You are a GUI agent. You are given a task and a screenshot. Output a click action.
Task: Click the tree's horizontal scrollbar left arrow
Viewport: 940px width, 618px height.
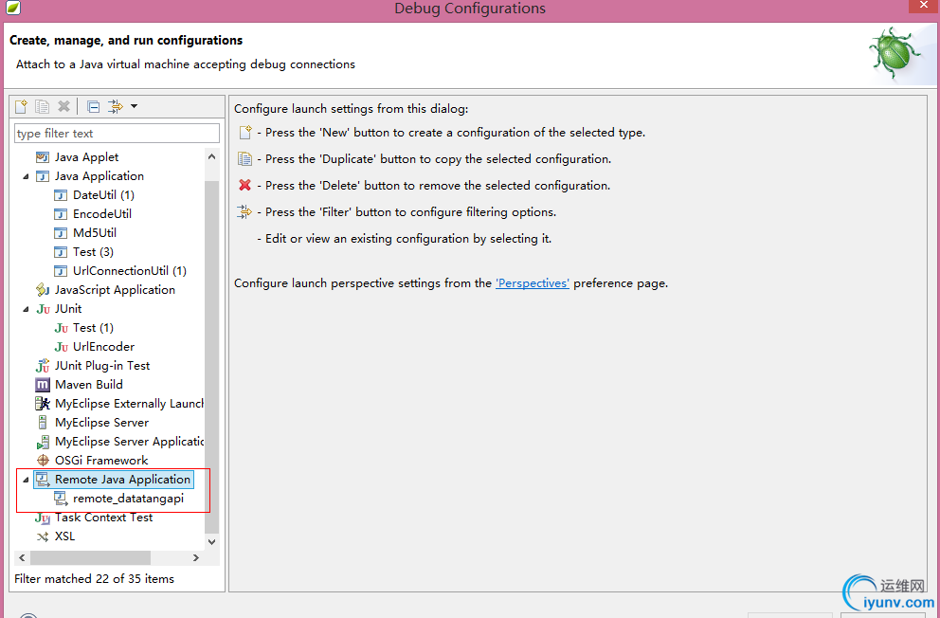click(x=22, y=557)
